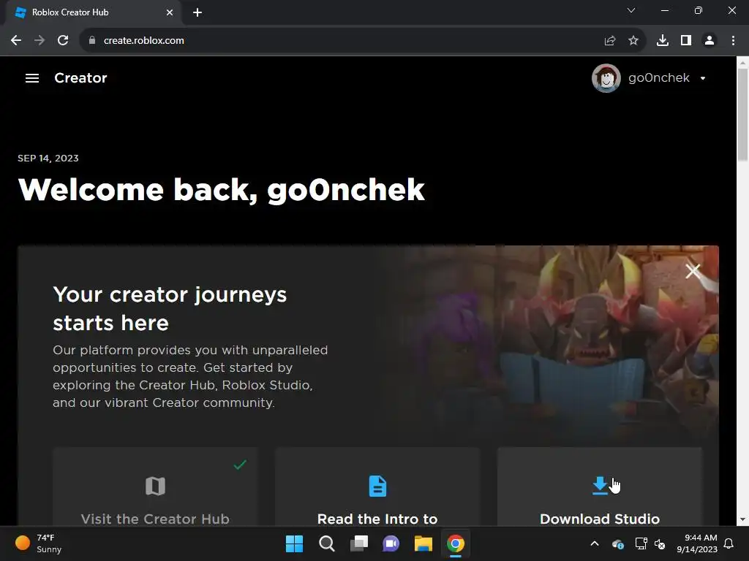The height and width of the screenshot is (561, 749).
Task: Click the green checkmark on Creator Hub card
Action: coord(240,464)
